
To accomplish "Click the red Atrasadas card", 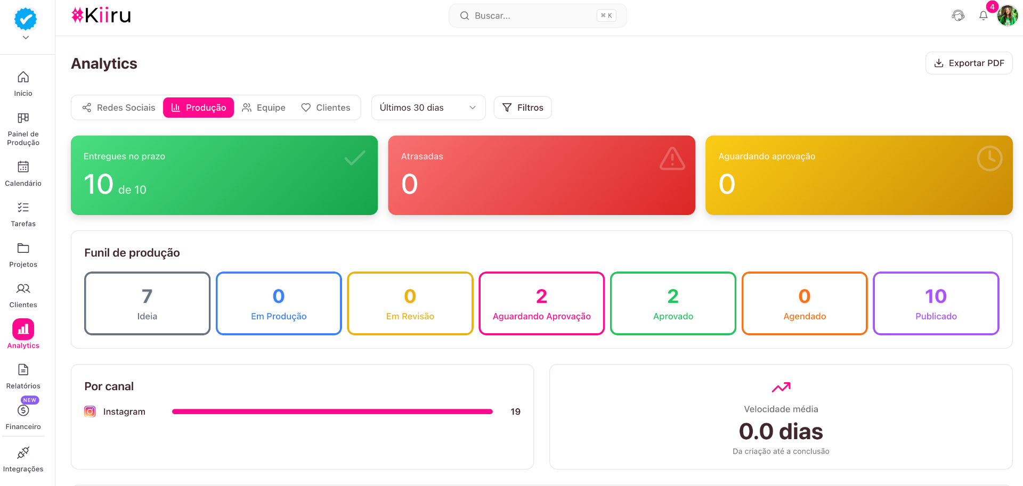I will [x=542, y=175].
